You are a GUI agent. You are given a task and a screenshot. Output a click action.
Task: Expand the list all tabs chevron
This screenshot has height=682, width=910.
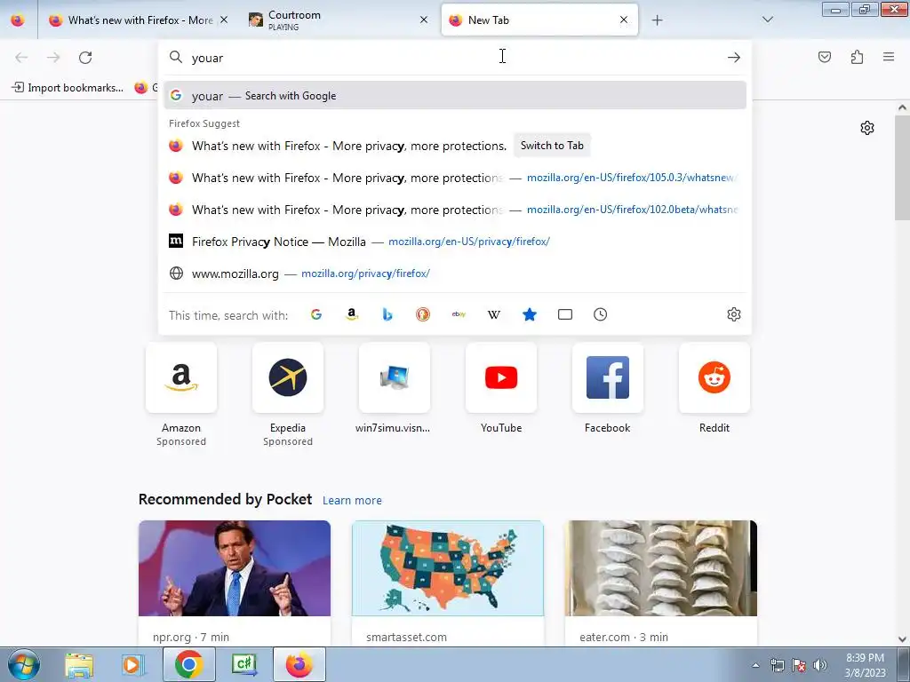[767, 20]
